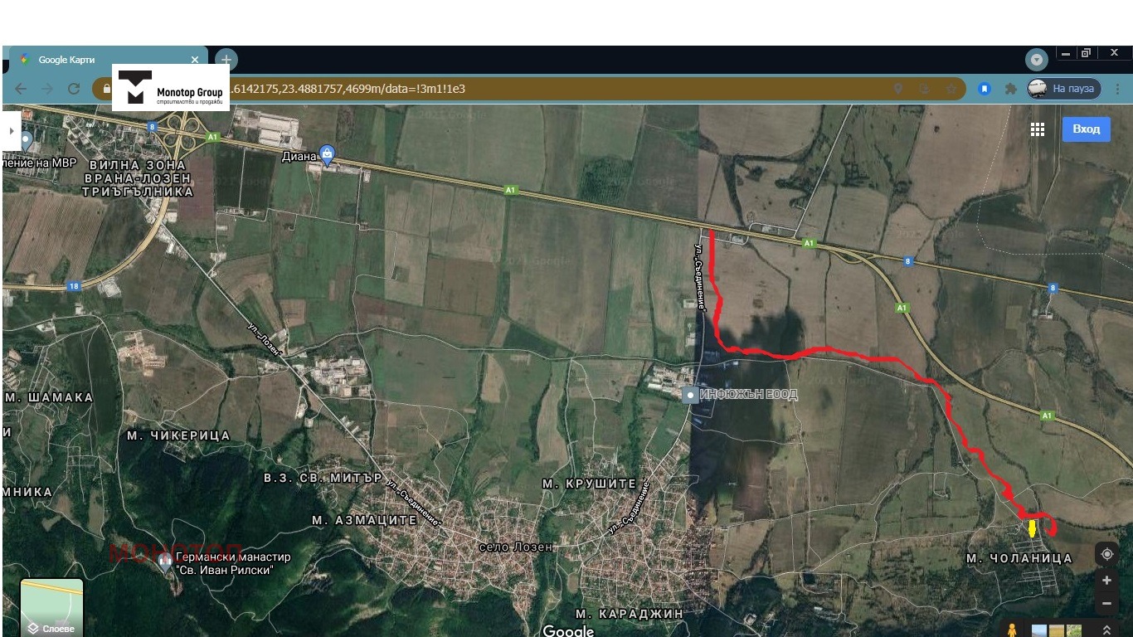Open Chrome's three-dot menu
The width and height of the screenshot is (1133, 637).
point(1118,89)
